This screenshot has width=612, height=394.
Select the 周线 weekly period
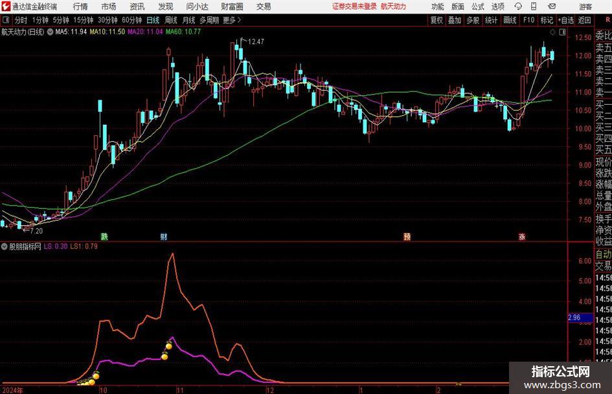point(171,20)
